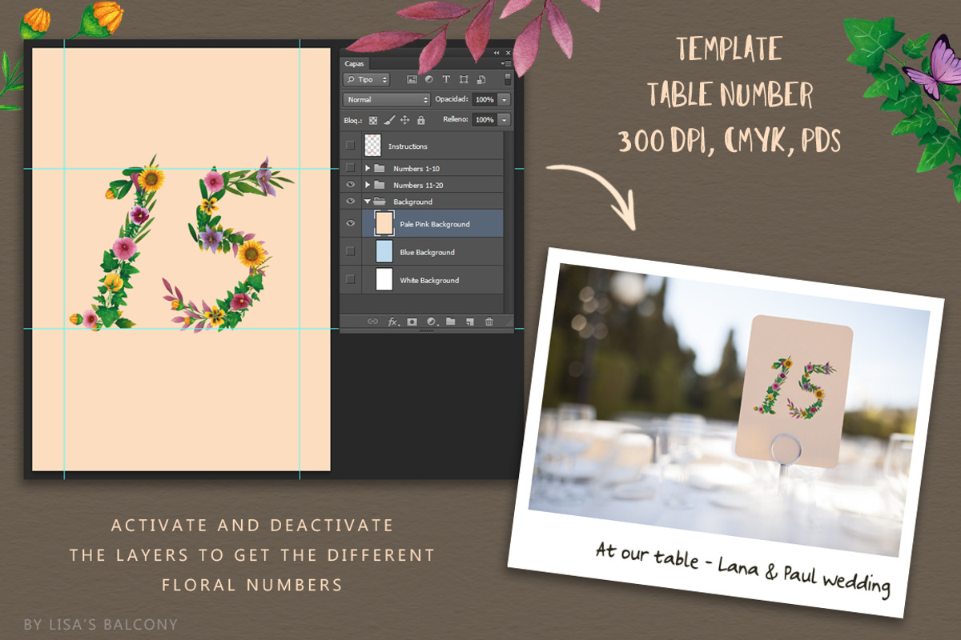Click the link layers chain icon
Image resolution: width=961 pixels, height=640 pixels.
(372, 322)
